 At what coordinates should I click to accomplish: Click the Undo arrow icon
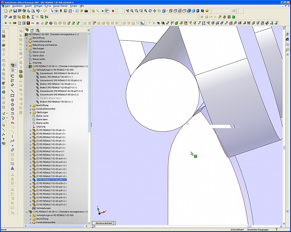point(38,11)
